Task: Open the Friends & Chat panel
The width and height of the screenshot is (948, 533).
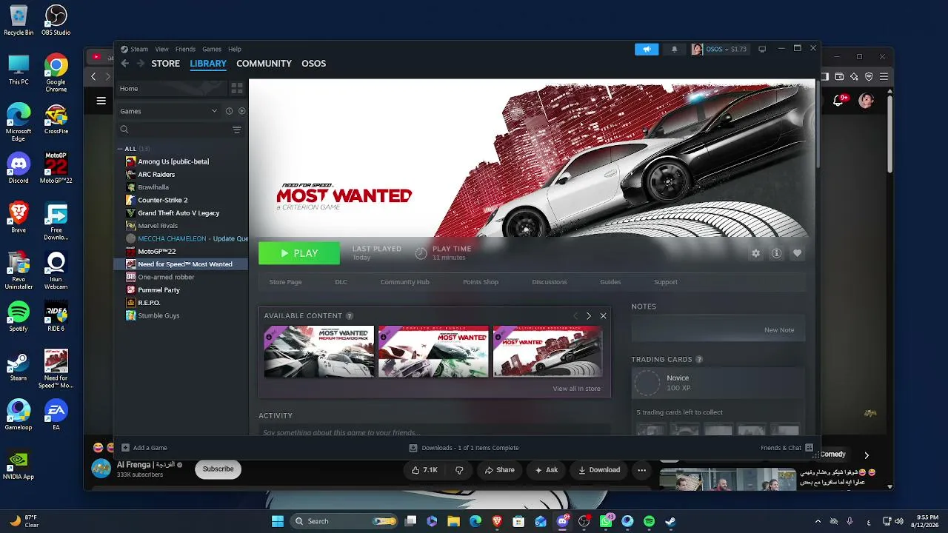Action: point(787,448)
